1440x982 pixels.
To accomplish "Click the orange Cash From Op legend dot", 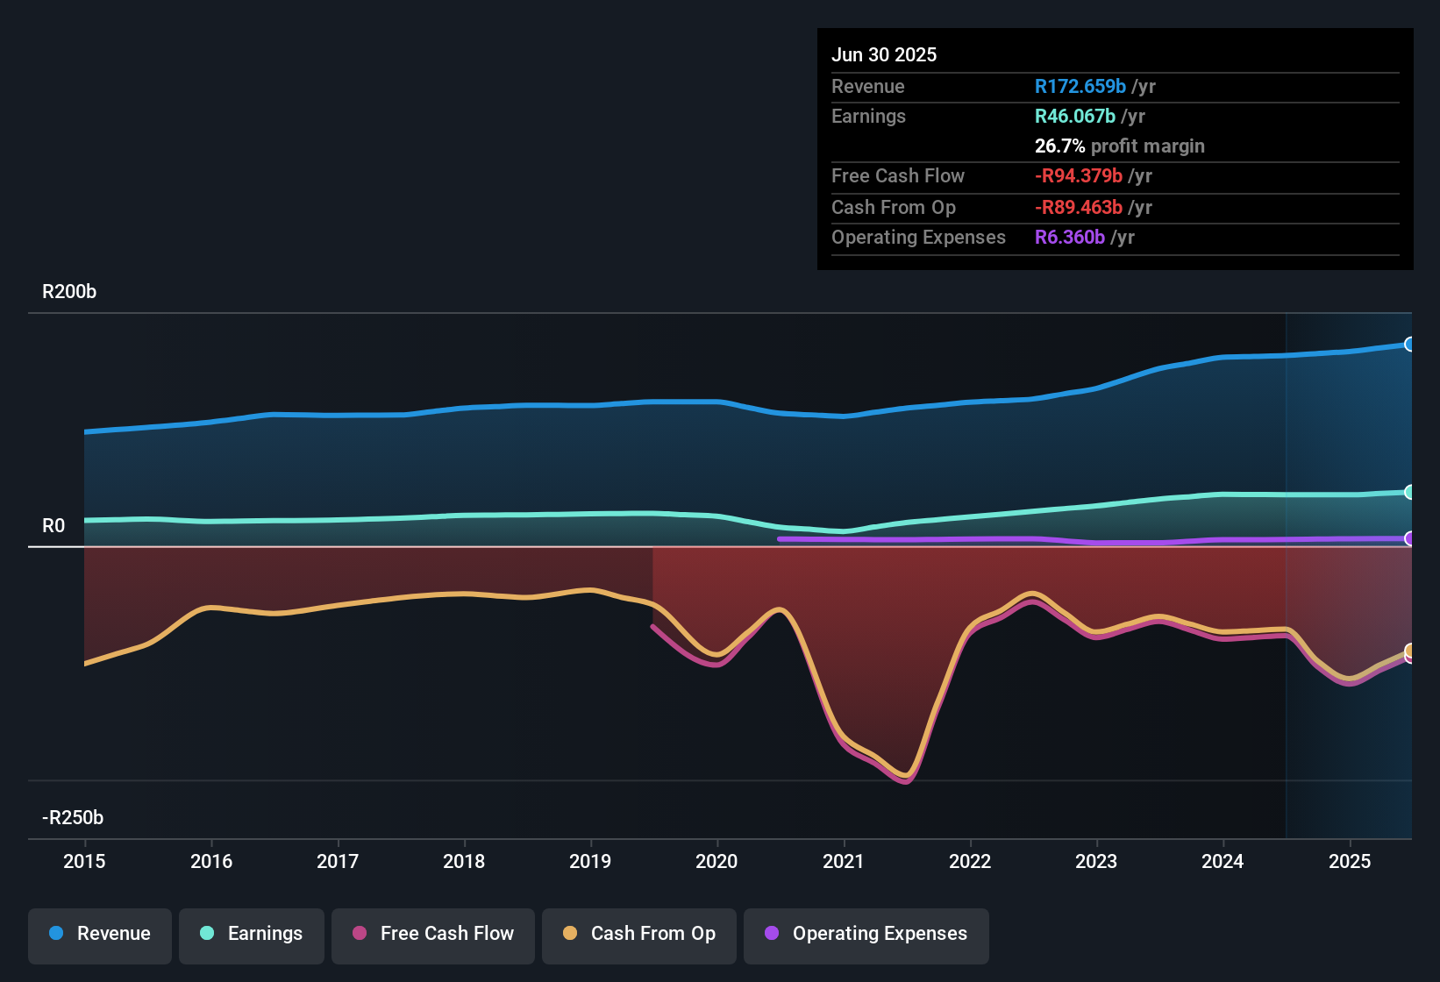I will 570,934.
